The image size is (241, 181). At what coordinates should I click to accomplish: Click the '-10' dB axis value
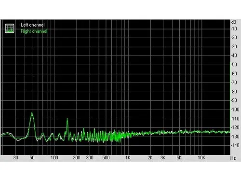pyautogui.click(x=234, y=29)
